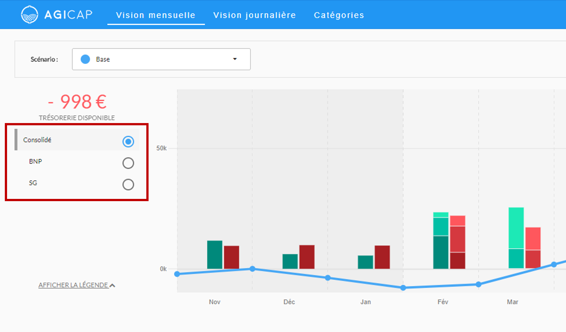Viewport: 566px width, 332px height.
Task: Select the Consolidé radio button
Action: pyautogui.click(x=128, y=141)
